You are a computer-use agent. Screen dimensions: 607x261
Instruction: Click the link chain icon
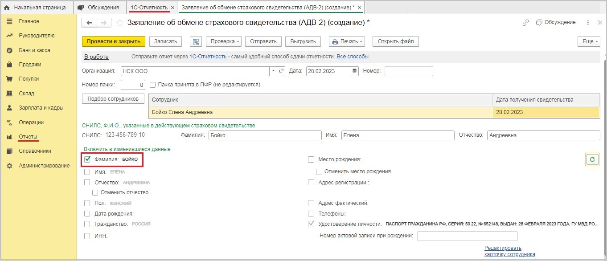click(525, 23)
